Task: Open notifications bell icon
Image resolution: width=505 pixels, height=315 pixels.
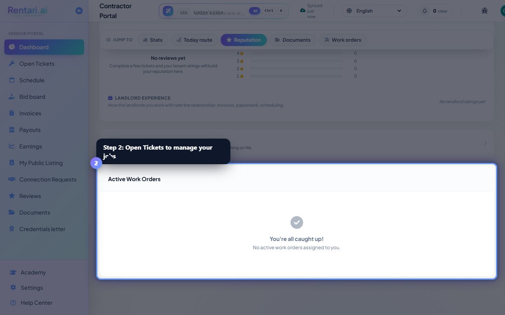Action: (425, 11)
